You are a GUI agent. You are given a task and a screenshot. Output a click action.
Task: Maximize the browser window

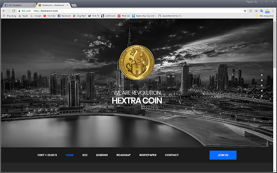click(267, 2)
